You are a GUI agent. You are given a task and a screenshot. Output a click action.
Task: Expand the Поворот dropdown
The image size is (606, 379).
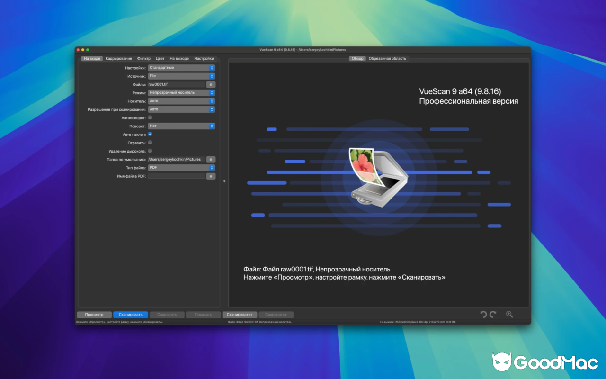(x=181, y=126)
